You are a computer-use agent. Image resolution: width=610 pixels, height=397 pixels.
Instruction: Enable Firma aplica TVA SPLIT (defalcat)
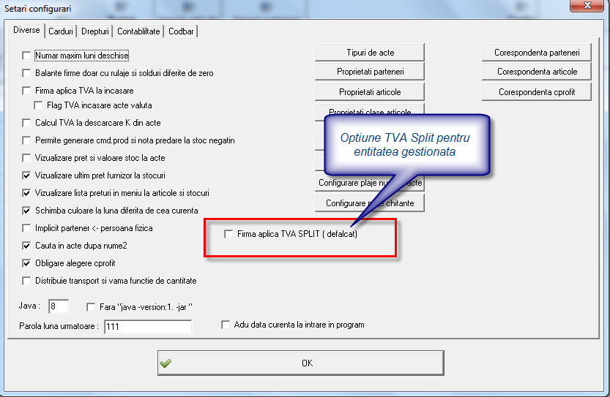[228, 234]
